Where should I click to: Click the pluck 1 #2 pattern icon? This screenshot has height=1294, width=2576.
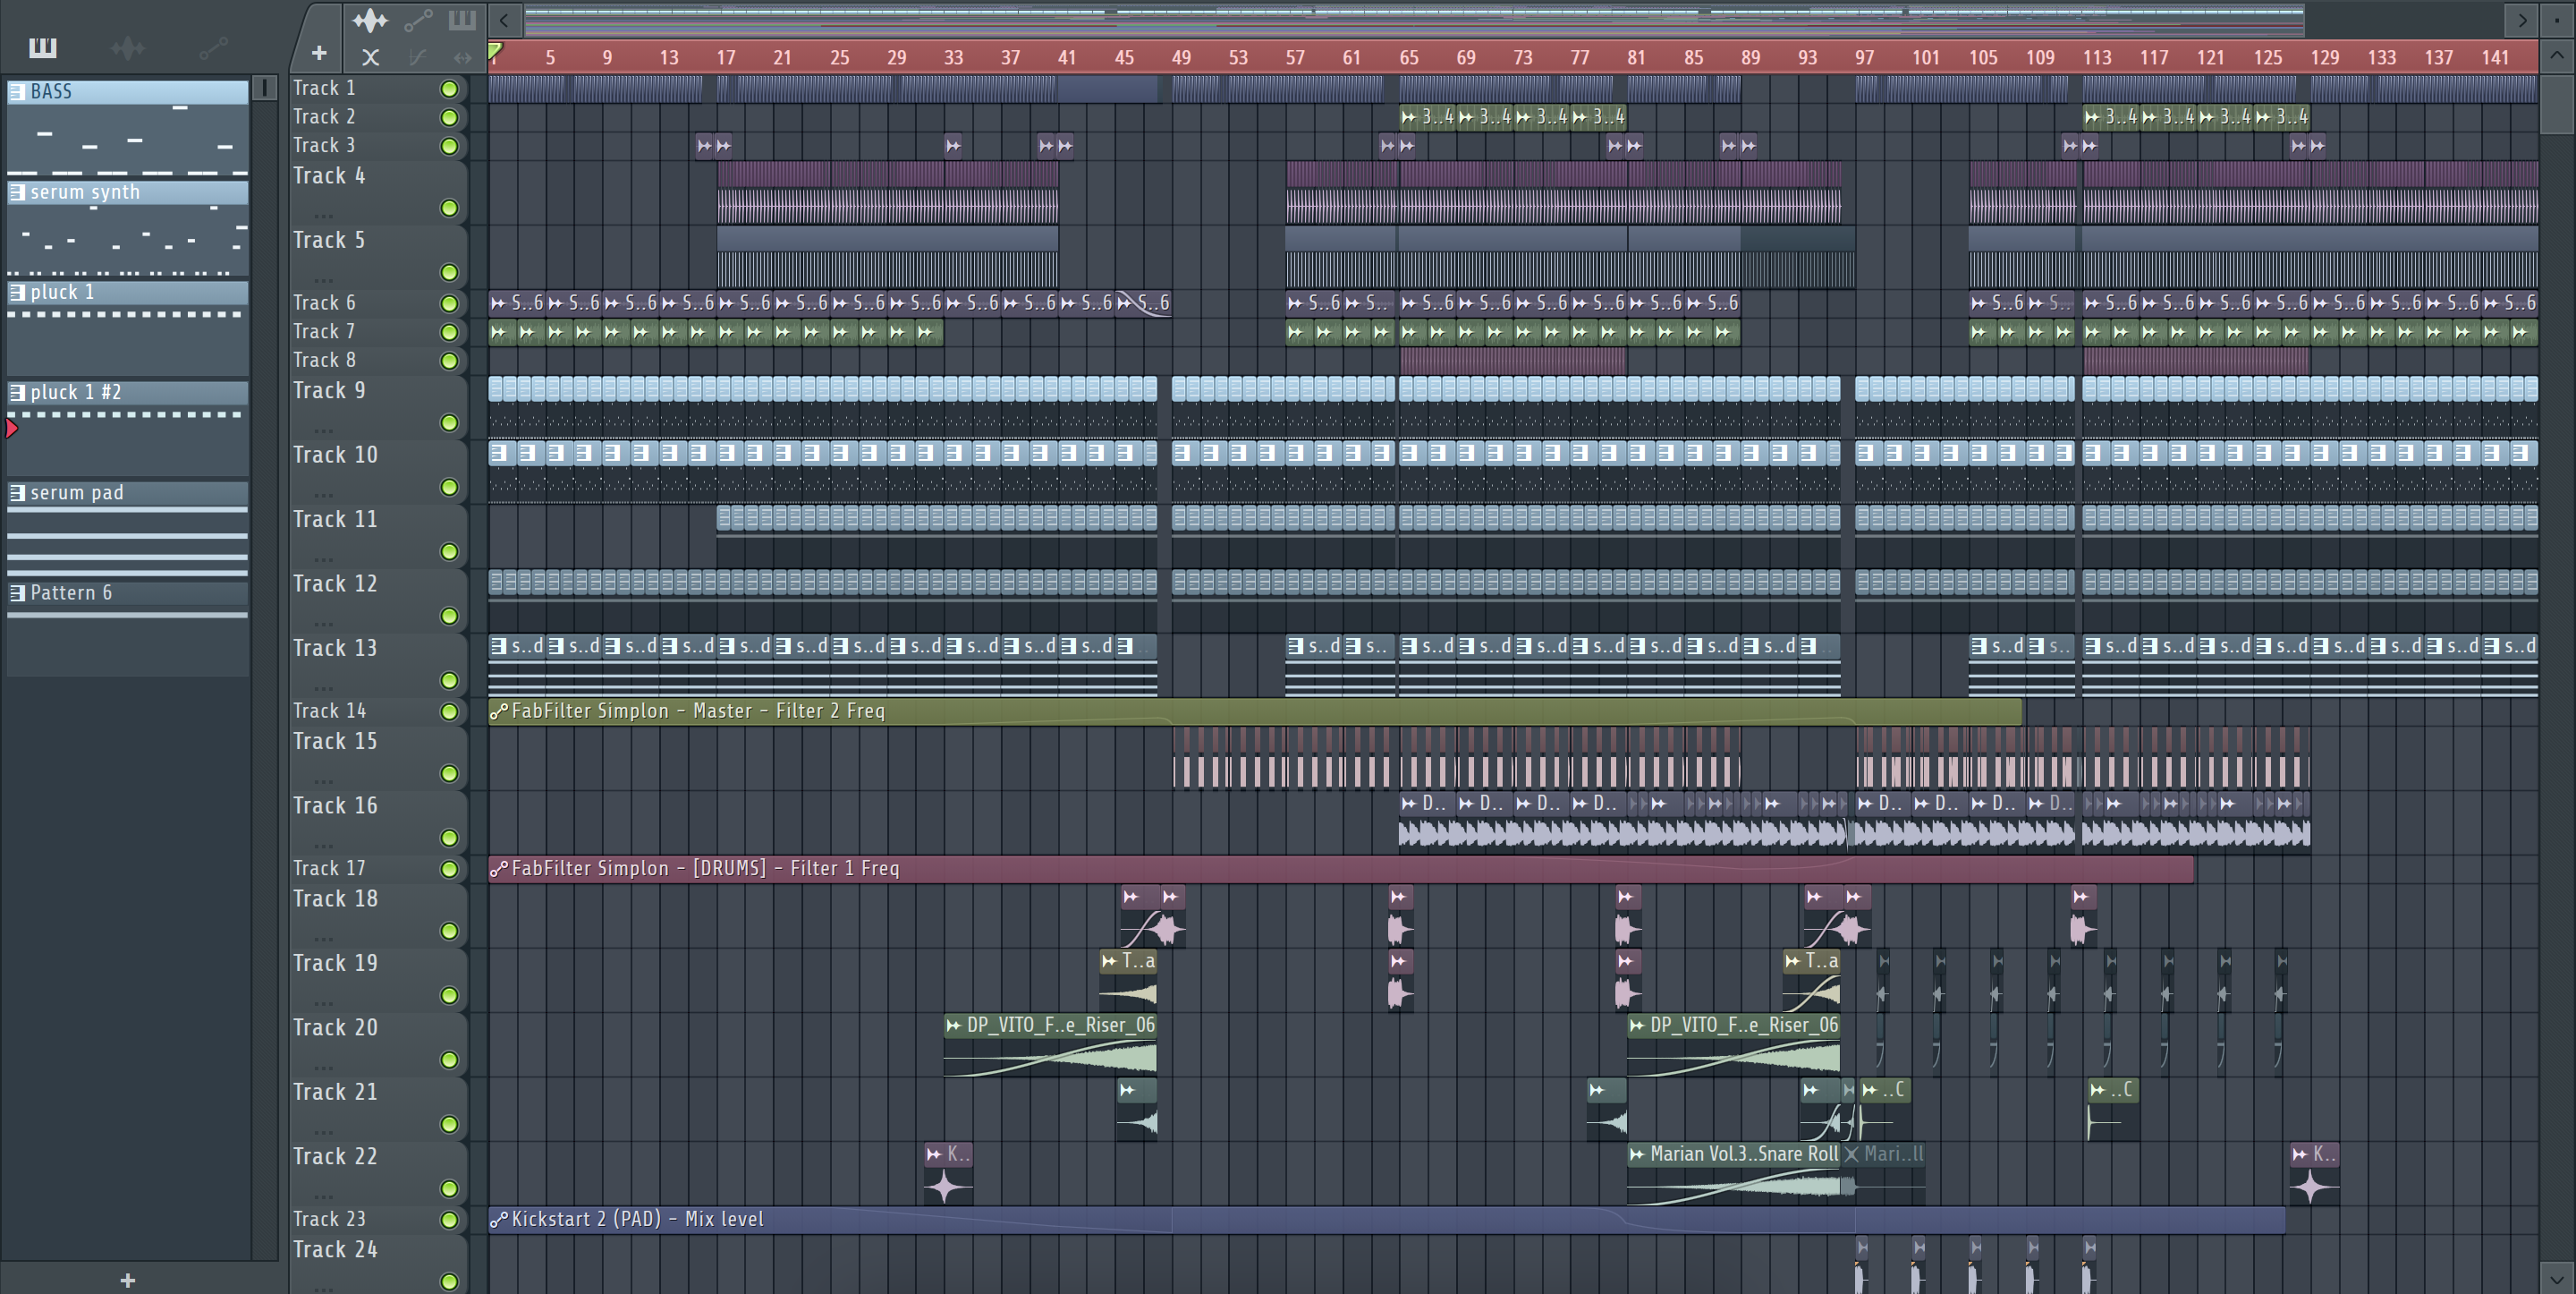click(x=17, y=392)
